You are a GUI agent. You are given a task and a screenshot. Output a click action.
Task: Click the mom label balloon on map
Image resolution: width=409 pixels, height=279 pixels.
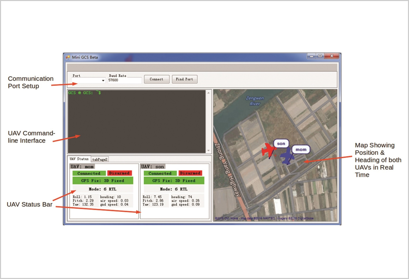[301, 149]
